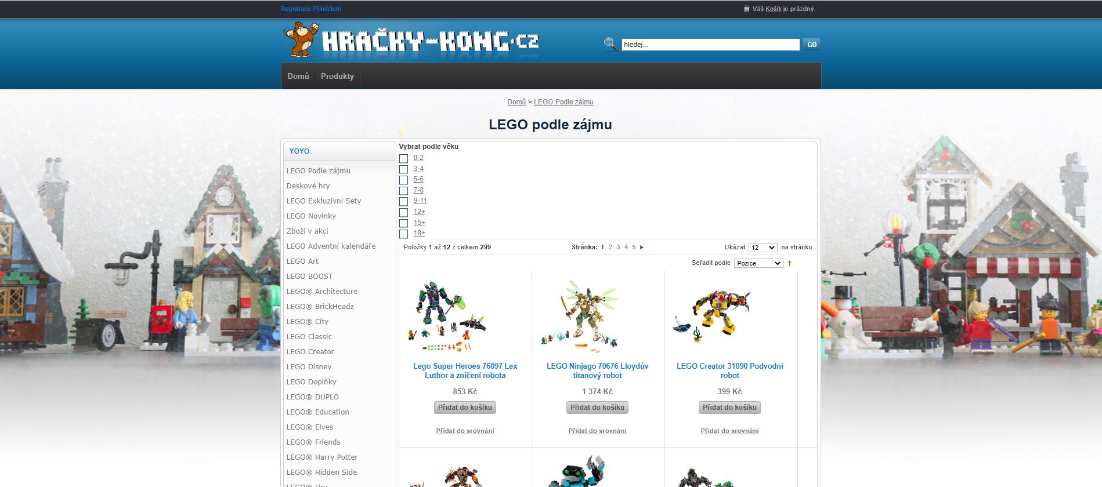Viewport: 1102px width, 487px height.
Task: Open the Produkty menu item
Action: click(x=337, y=76)
